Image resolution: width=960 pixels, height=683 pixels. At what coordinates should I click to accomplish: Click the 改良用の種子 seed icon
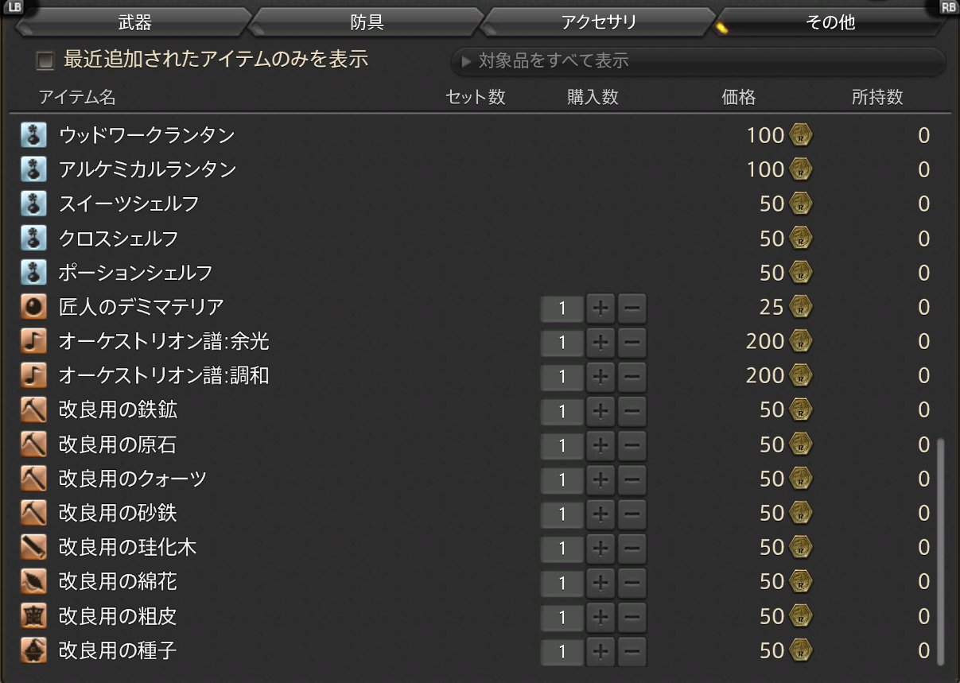[x=32, y=650]
